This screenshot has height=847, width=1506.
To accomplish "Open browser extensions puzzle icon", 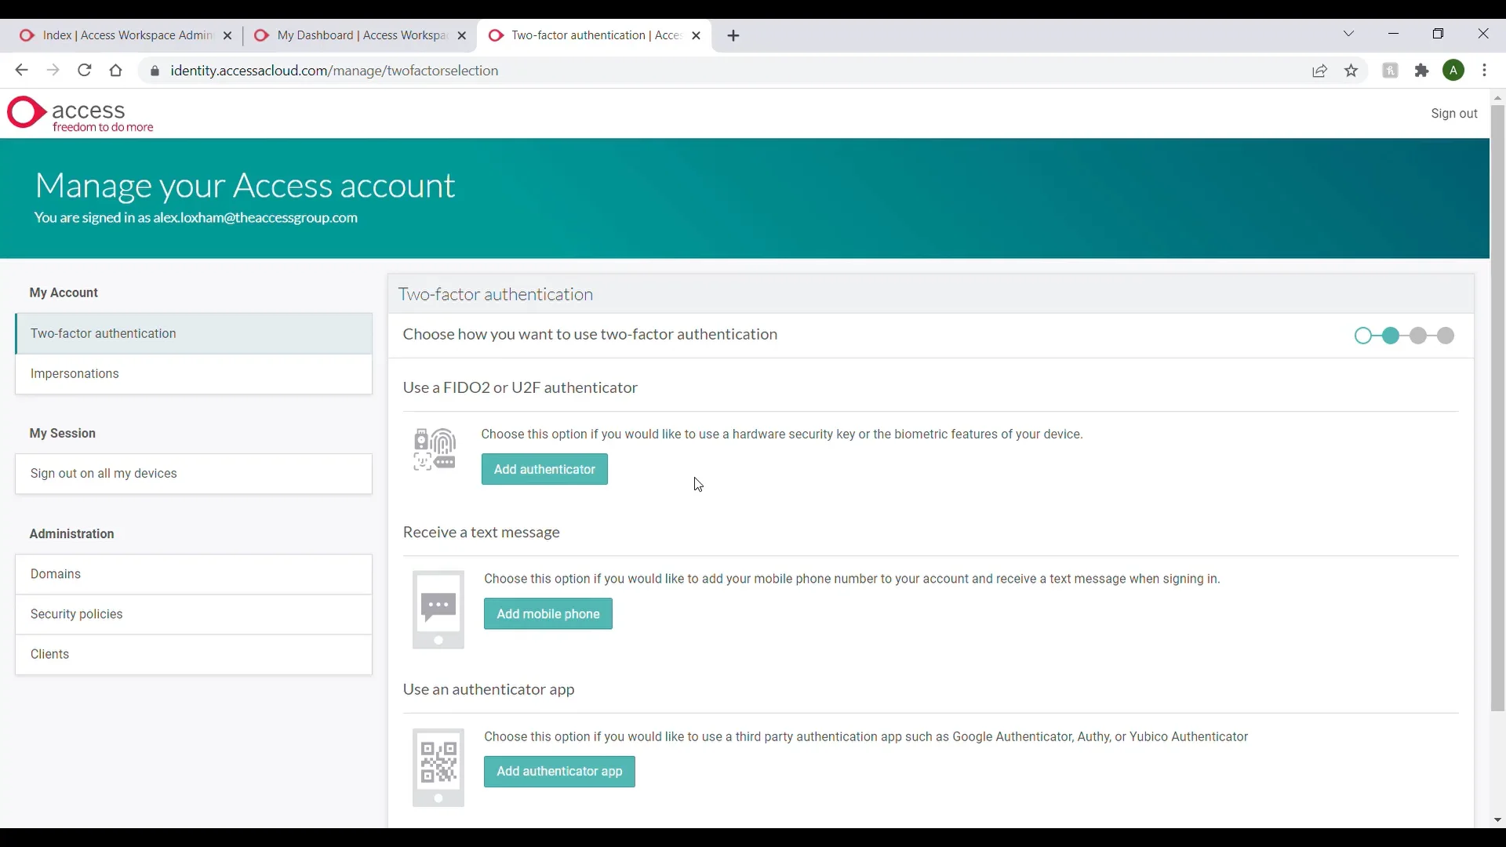I will [x=1421, y=71].
